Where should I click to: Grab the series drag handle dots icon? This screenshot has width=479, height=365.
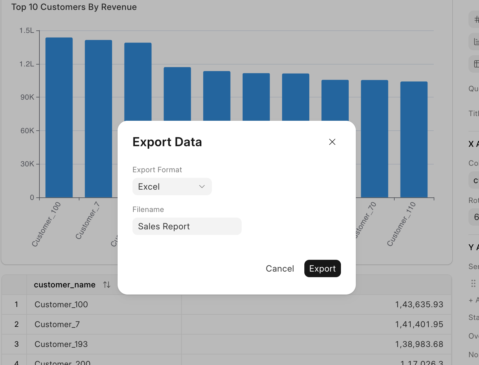(473, 283)
